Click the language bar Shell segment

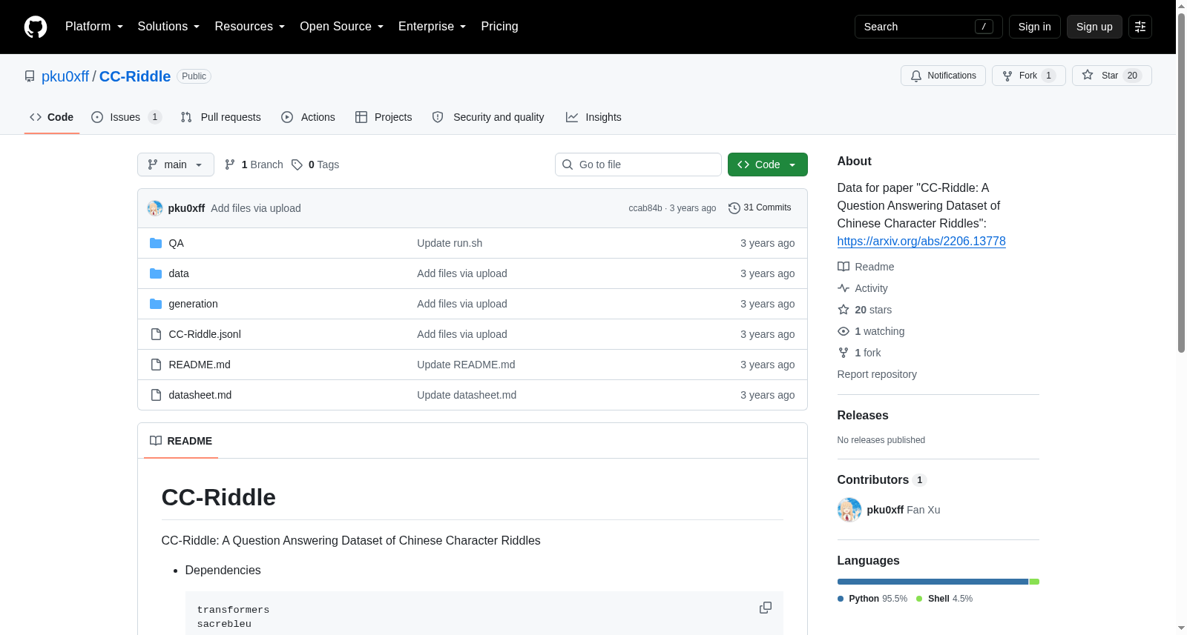pos(1034,582)
